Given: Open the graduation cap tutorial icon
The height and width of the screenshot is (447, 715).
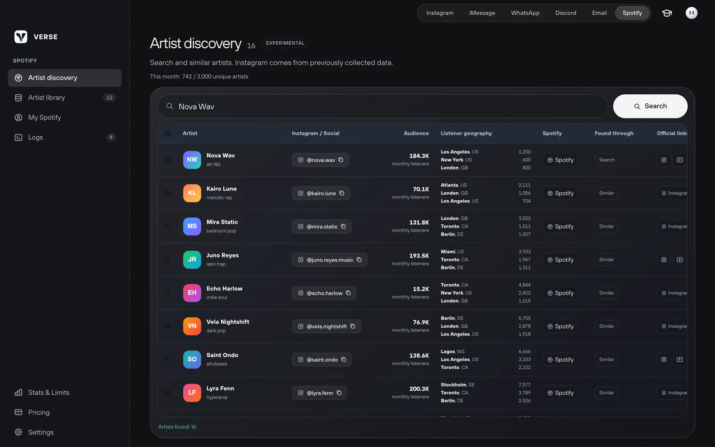Looking at the screenshot, I should [667, 13].
